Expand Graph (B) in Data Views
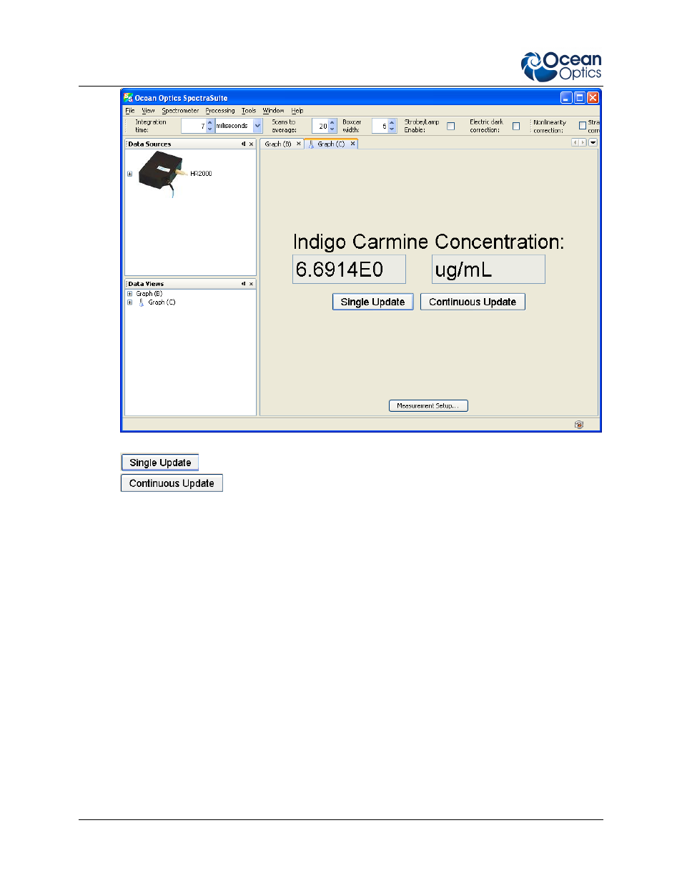682x883 pixels. pyautogui.click(x=129, y=294)
